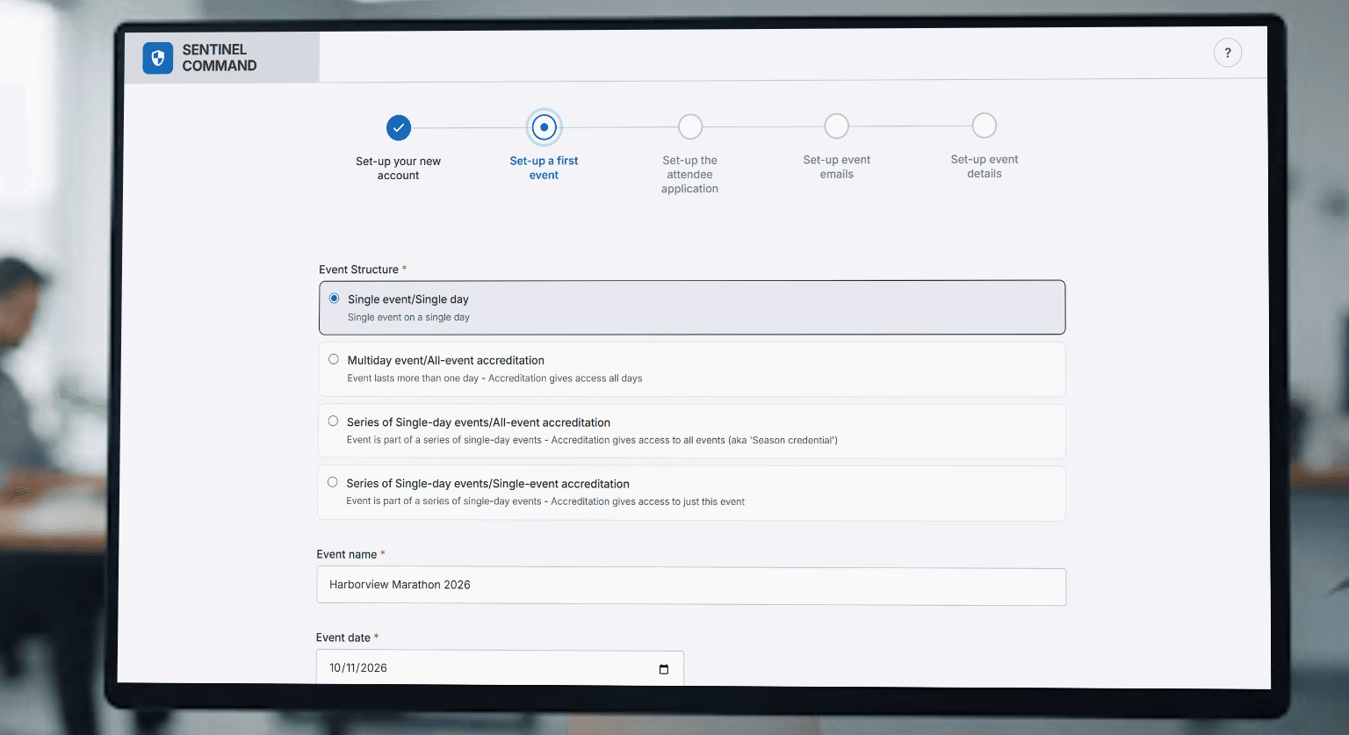The height and width of the screenshot is (735, 1349).
Task: Open the help question mark button
Action: pos(1228,53)
